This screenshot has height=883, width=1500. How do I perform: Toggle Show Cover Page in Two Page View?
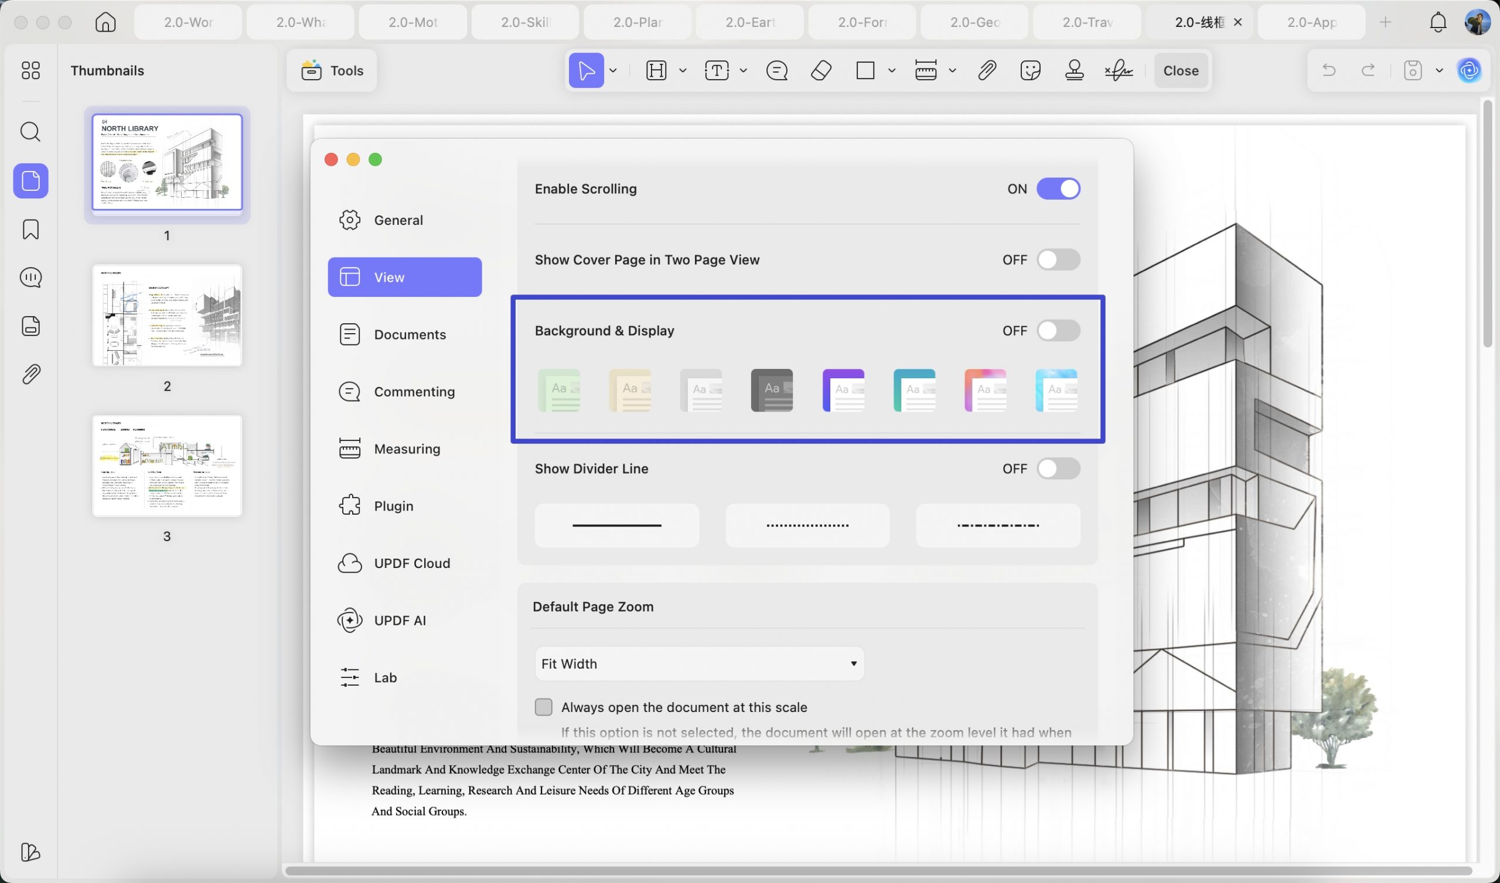[x=1058, y=259]
